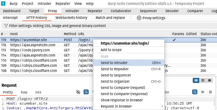217x110 pixels.
Task: Choose Send to Repeater
Action: click(x=129, y=69)
